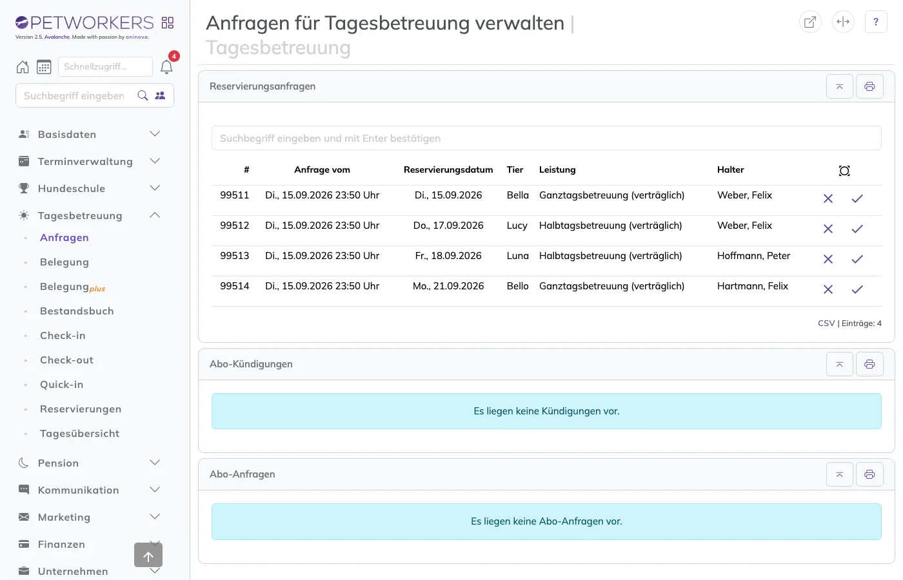
Task: Reject request 99512 for Lucy
Action: coord(828,229)
